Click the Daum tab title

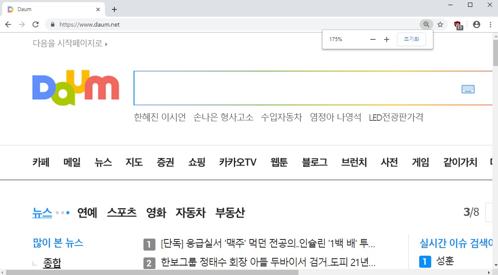click(24, 9)
